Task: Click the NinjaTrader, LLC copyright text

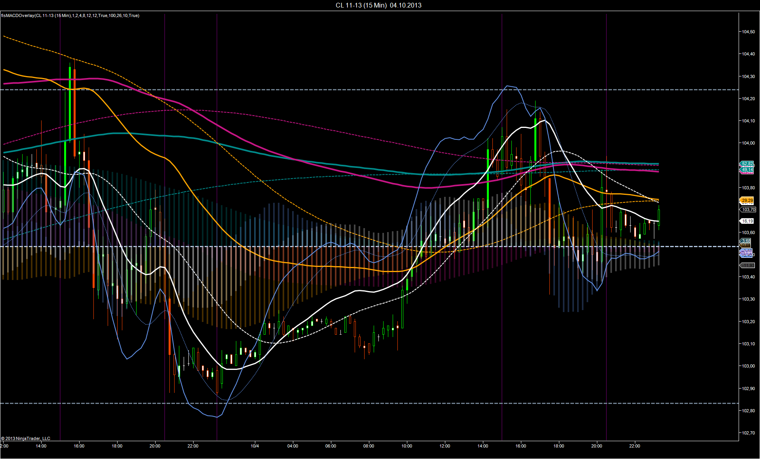Action: pos(26,438)
